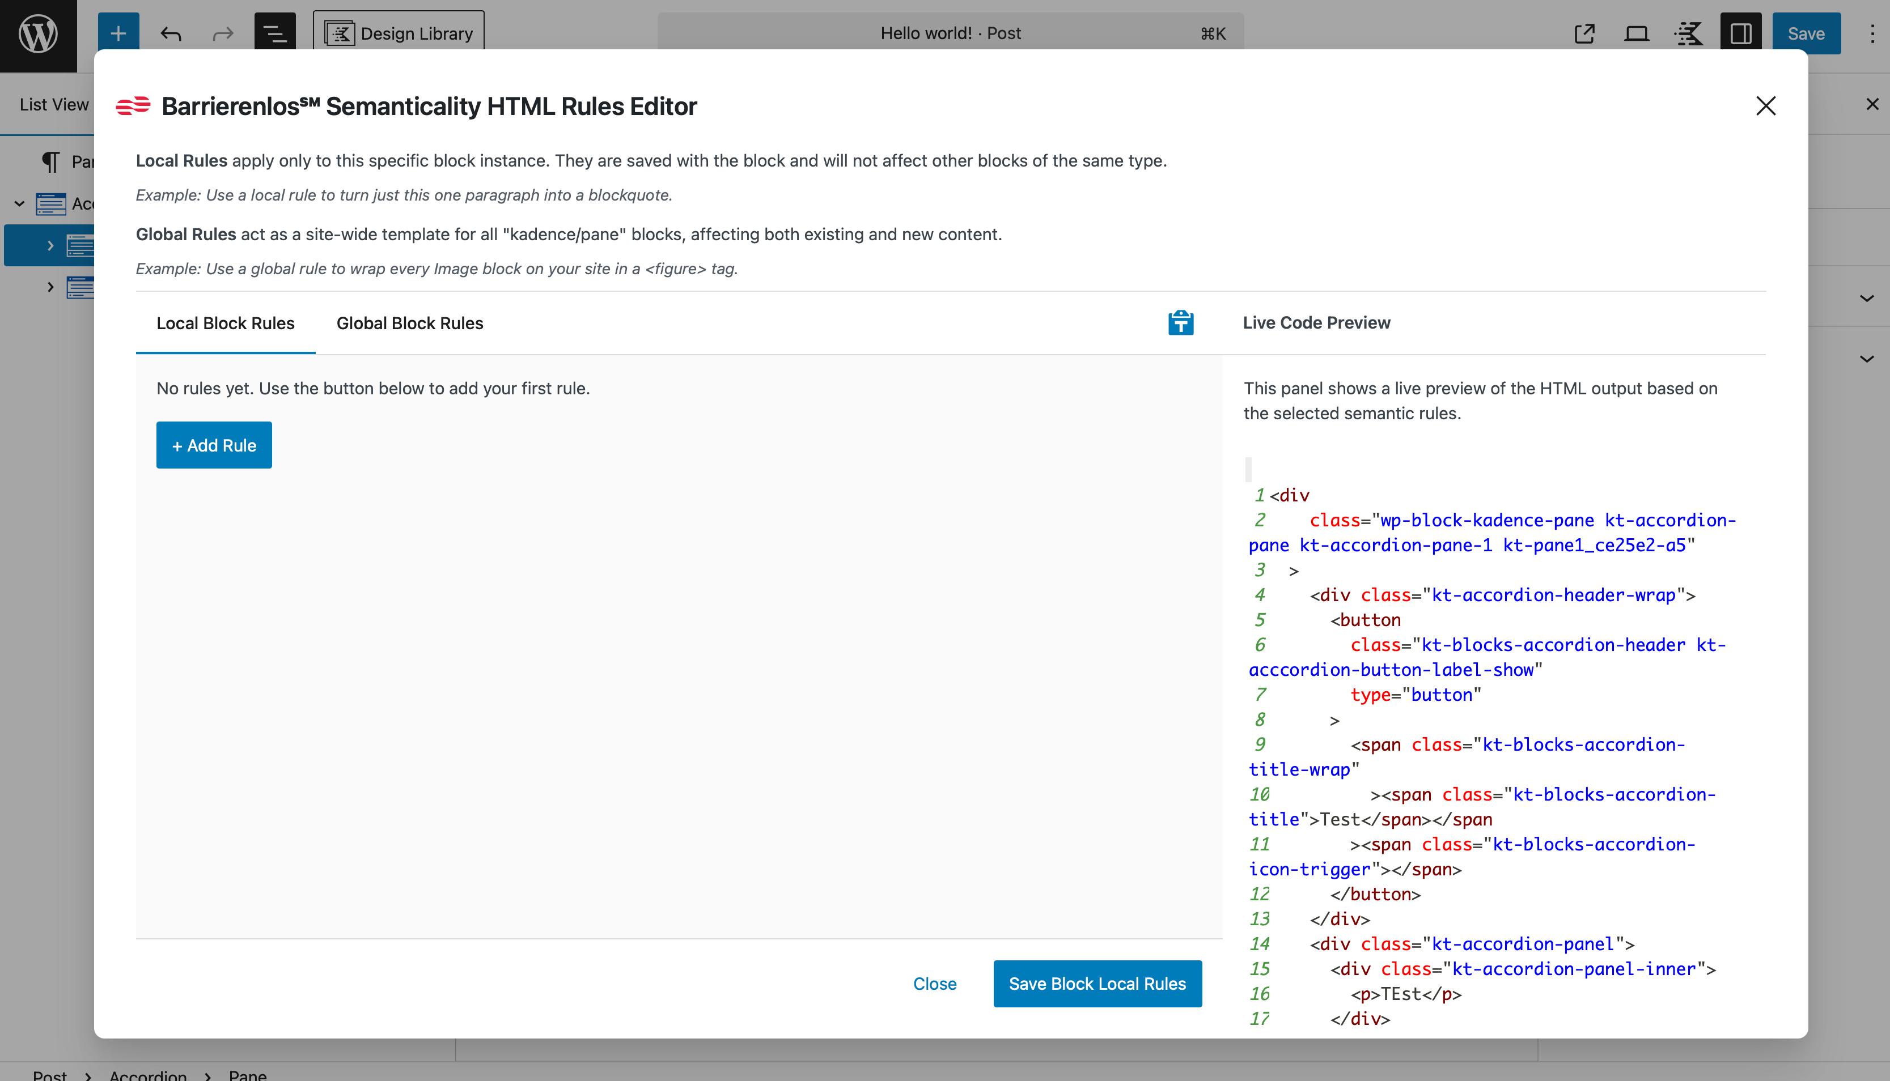This screenshot has height=1081, width=1890.
Task: Click Save Block Local Rules
Action: tap(1097, 984)
